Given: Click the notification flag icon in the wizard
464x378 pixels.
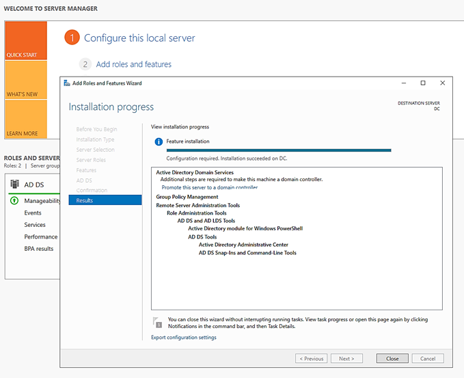Looking at the screenshot, I should 158,321.
